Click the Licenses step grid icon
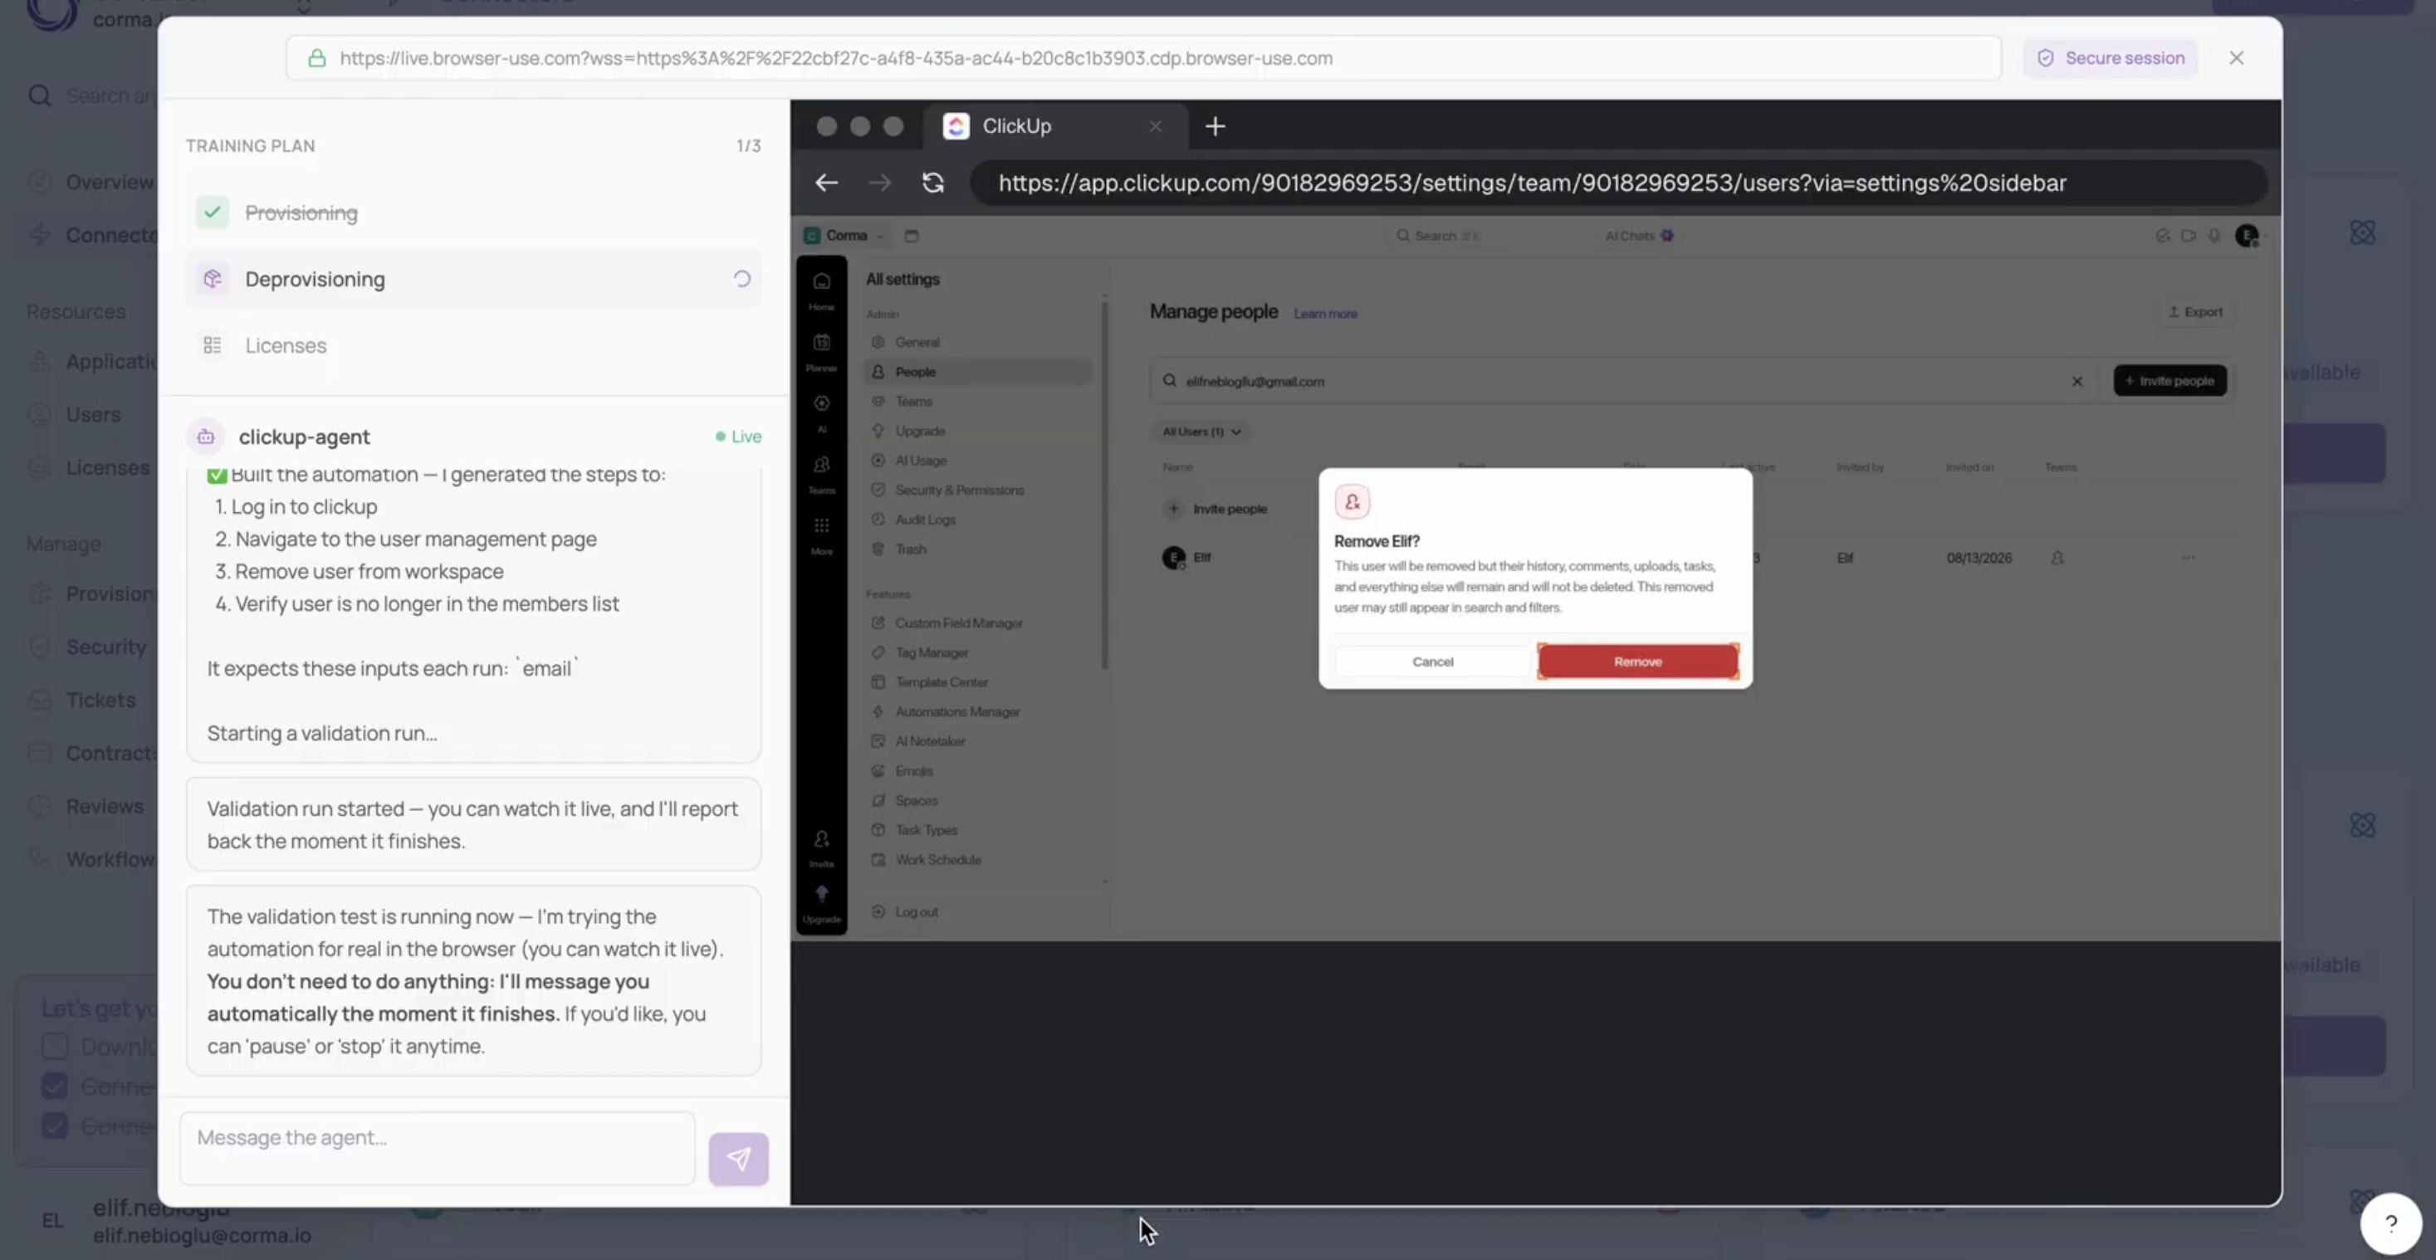 (x=212, y=345)
